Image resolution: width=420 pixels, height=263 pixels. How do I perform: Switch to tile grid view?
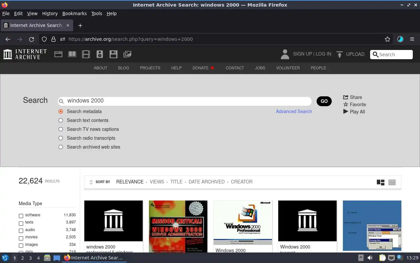pos(381,182)
